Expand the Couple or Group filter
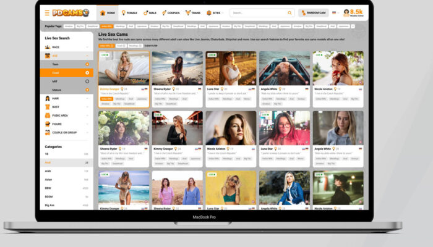The image size is (433, 247). 67,133
